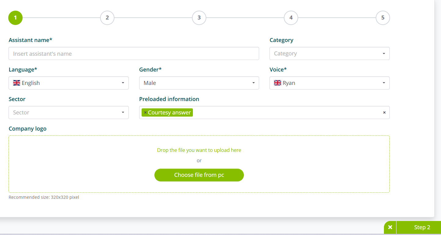This screenshot has width=441, height=235.
Task: Open the Gender dropdown showing Male
Action: point(199,83)
